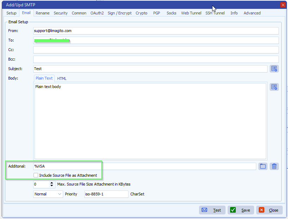Image resolution: width=288 pixels, height=219 pixels.
Task: Select the Email tab
Action: tap(26, 13)
